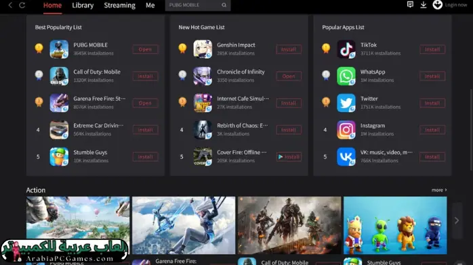Click the VK app icon
The image size is (473, 265).
346,156
